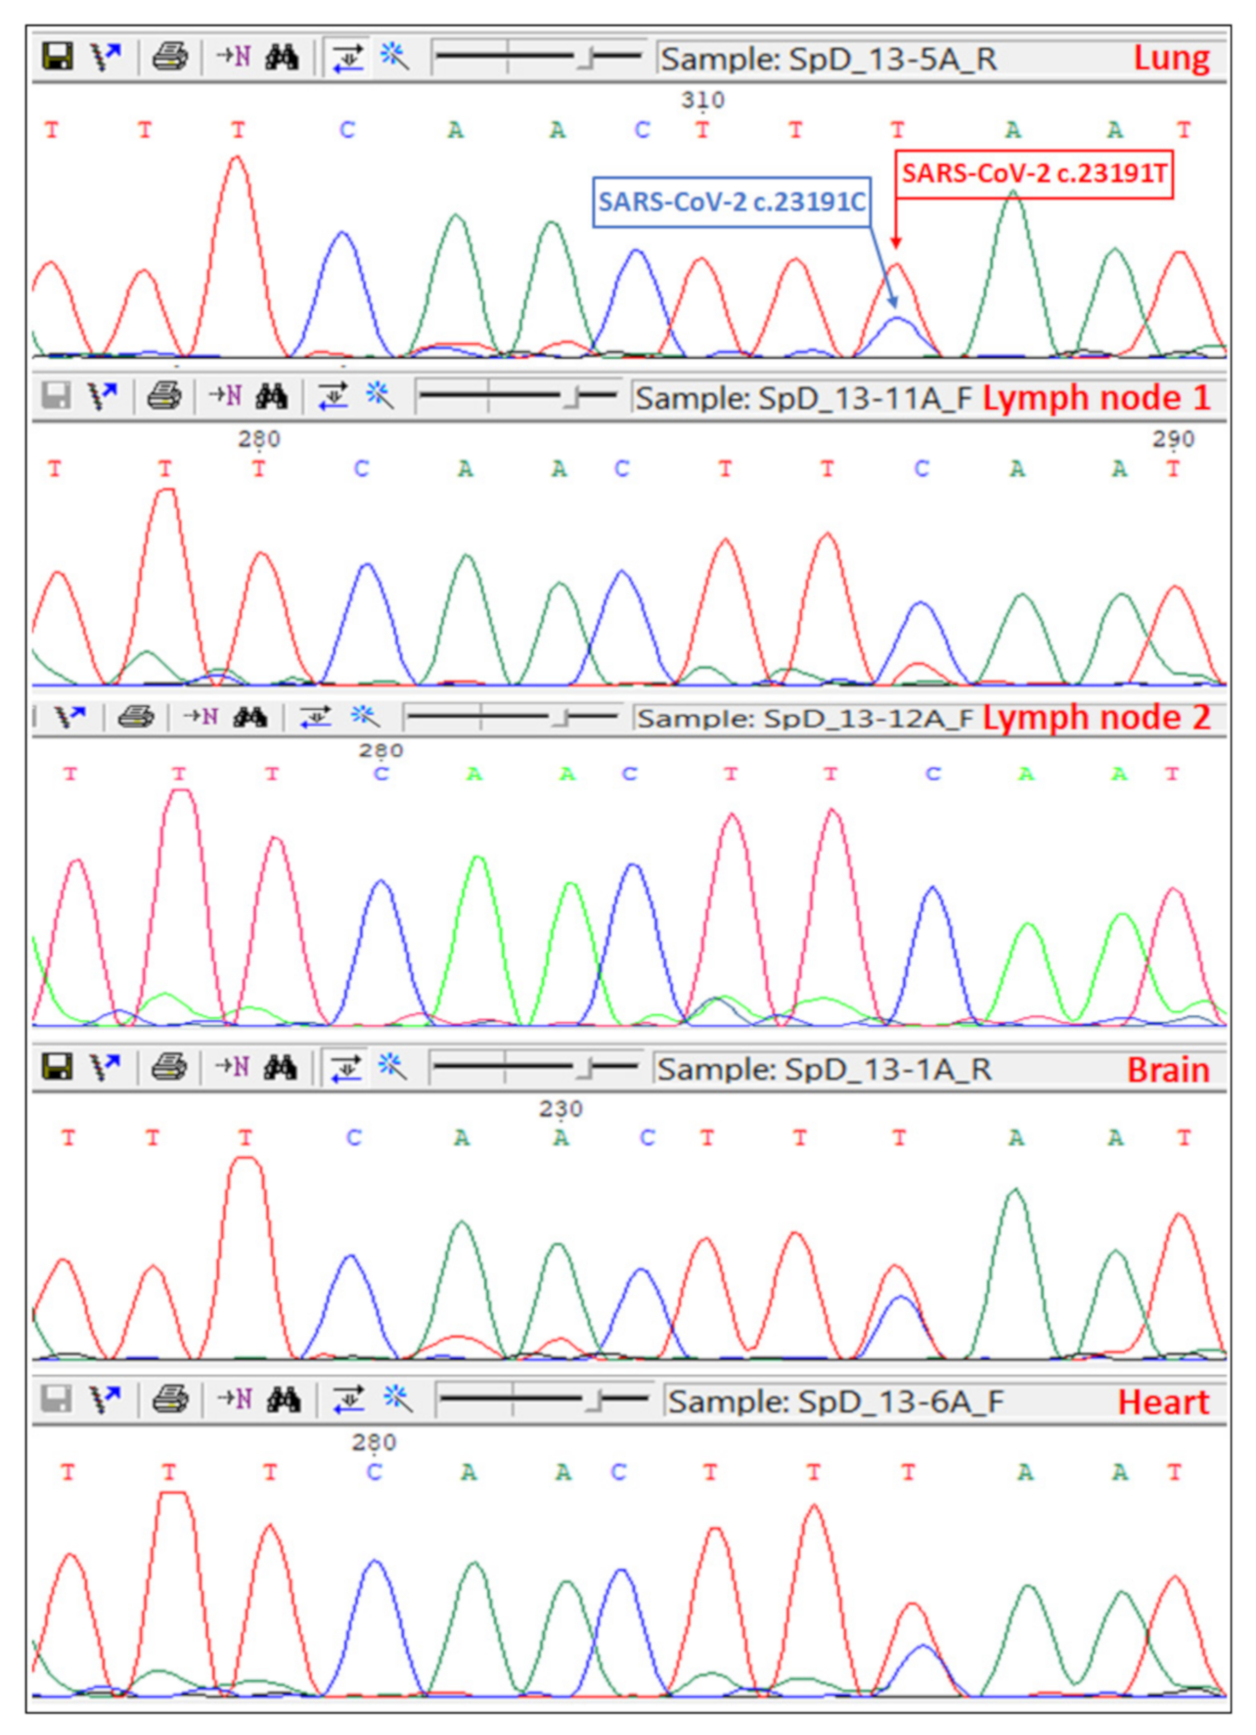Print the SpD_13-6A_F chromatogram
Image resolution: width=1256 pixels, height=1735 pixels.
tap(170, 1400)
